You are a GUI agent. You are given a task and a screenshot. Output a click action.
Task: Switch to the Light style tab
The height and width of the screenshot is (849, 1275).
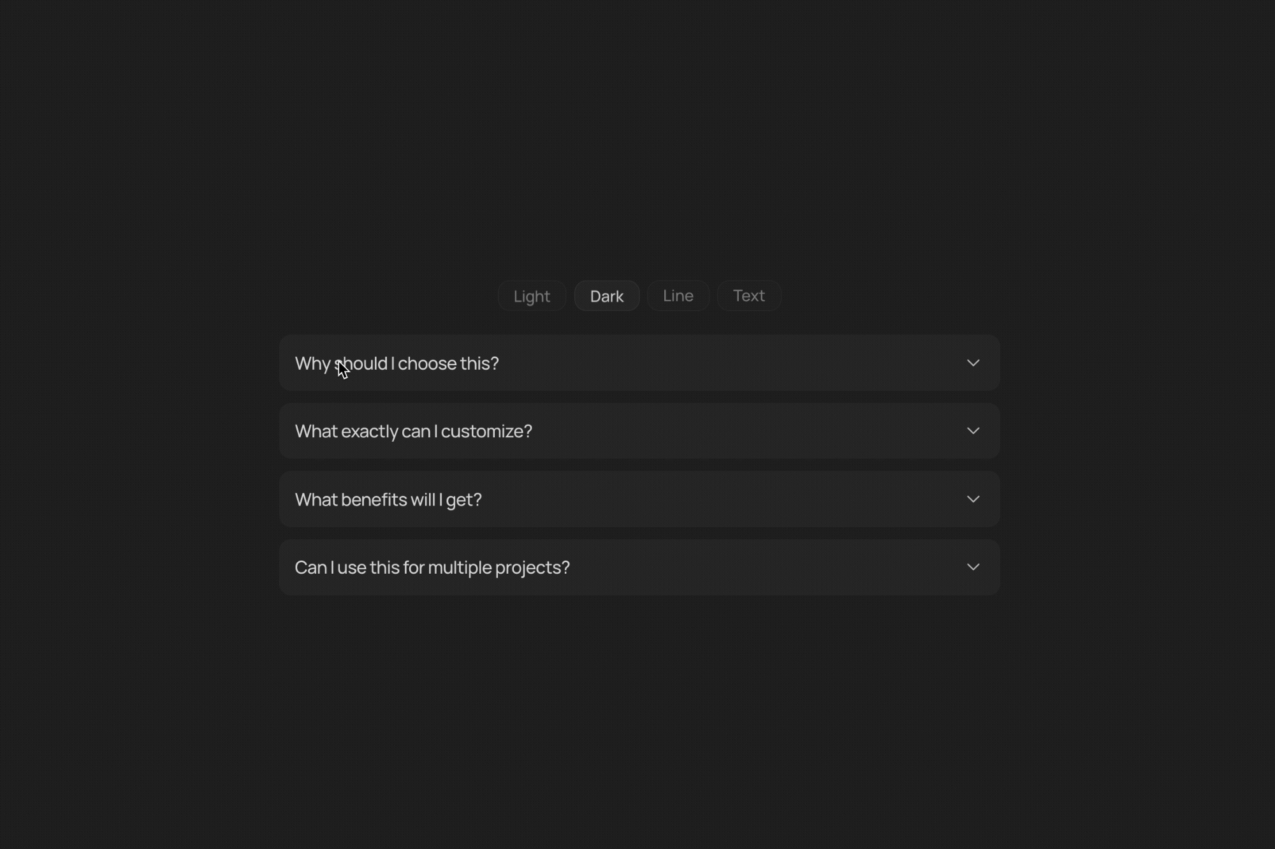tap(532, 296)
